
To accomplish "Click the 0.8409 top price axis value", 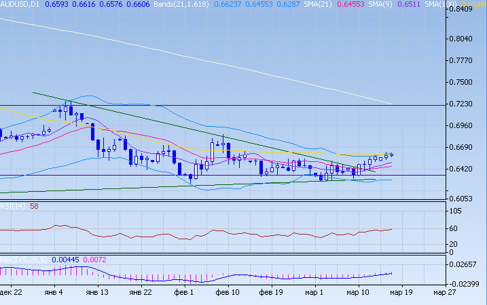I will tap(465, 9).
